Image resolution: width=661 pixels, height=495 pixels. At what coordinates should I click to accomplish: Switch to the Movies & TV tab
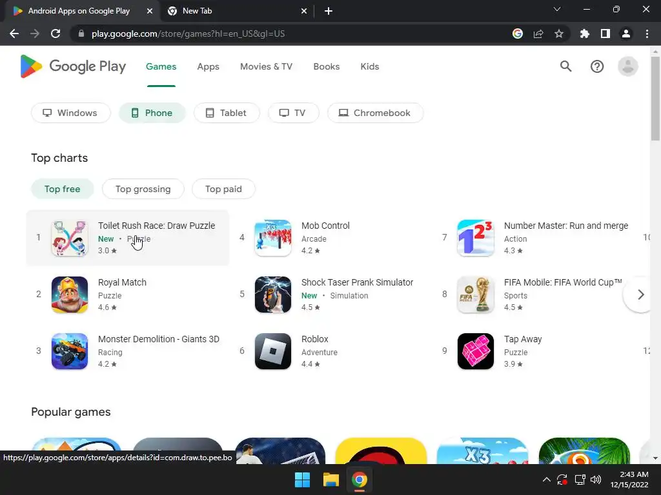point(266,66)
